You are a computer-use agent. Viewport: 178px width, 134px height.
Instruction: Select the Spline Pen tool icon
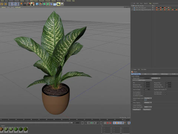41,4
